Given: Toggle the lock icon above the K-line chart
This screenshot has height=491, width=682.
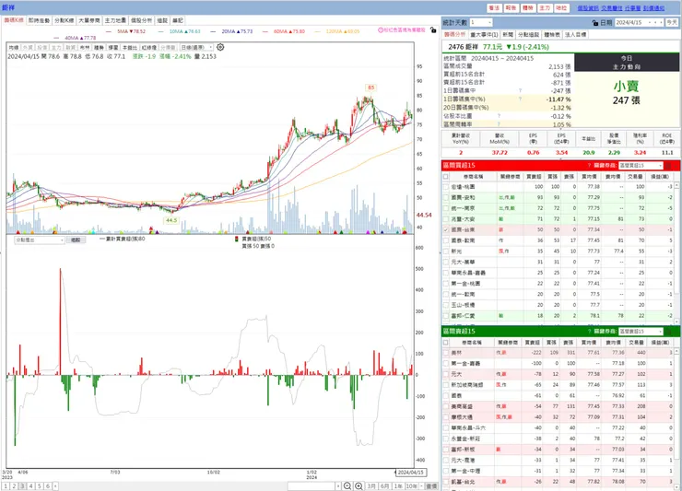Looking at the screenshot, I should 433,30.
